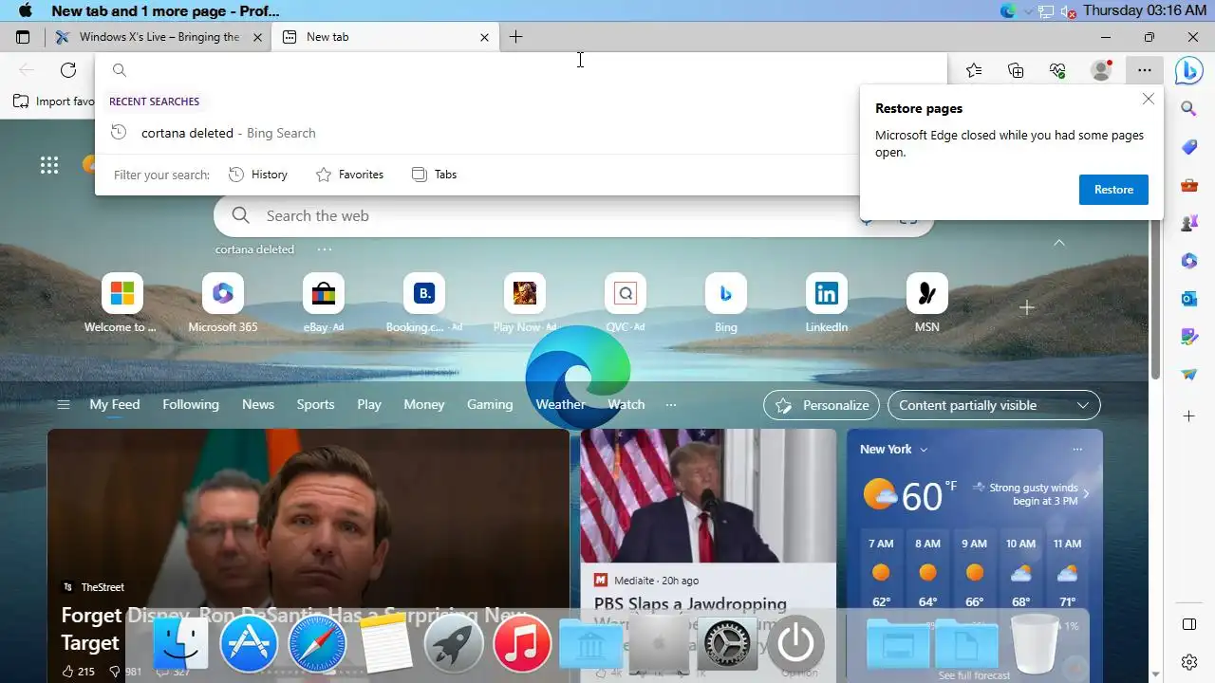The width and height of the screenshot is (1215, 683).
Task: Open a new tab with plus
Action: (x=515, y=37)
